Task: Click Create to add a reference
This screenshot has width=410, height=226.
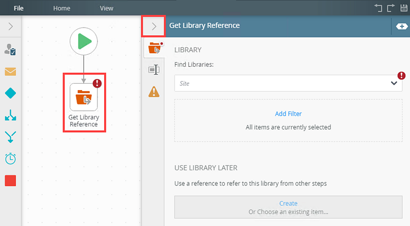Action: [288, 203]
